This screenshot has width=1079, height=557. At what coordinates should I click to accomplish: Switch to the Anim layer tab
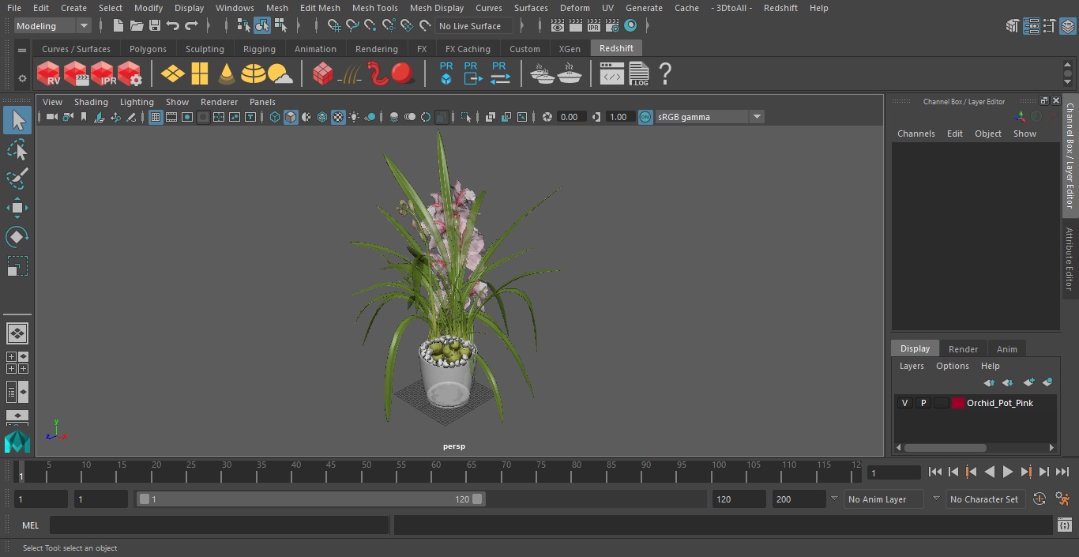1006,349
